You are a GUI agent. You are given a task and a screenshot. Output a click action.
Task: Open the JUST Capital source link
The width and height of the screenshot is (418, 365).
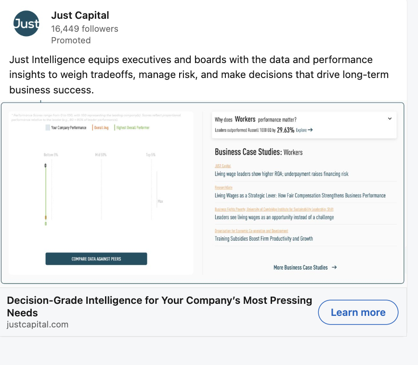pyautogui.click(x=223, y=166)
